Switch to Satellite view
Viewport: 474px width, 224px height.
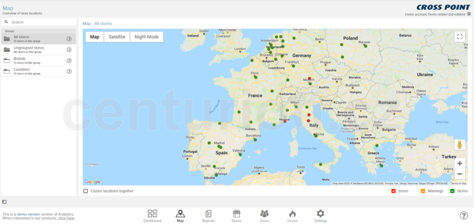(117, 37)
